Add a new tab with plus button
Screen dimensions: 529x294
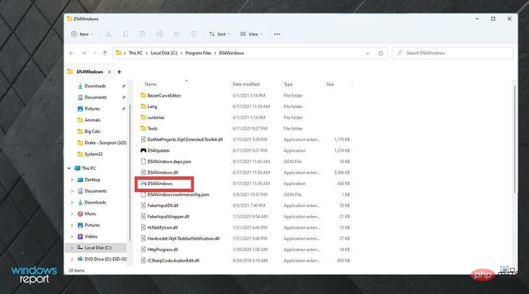click(119, 72)
